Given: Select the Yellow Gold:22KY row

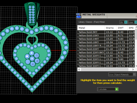Looking at the screenshot, I should [x=106, y=49].
